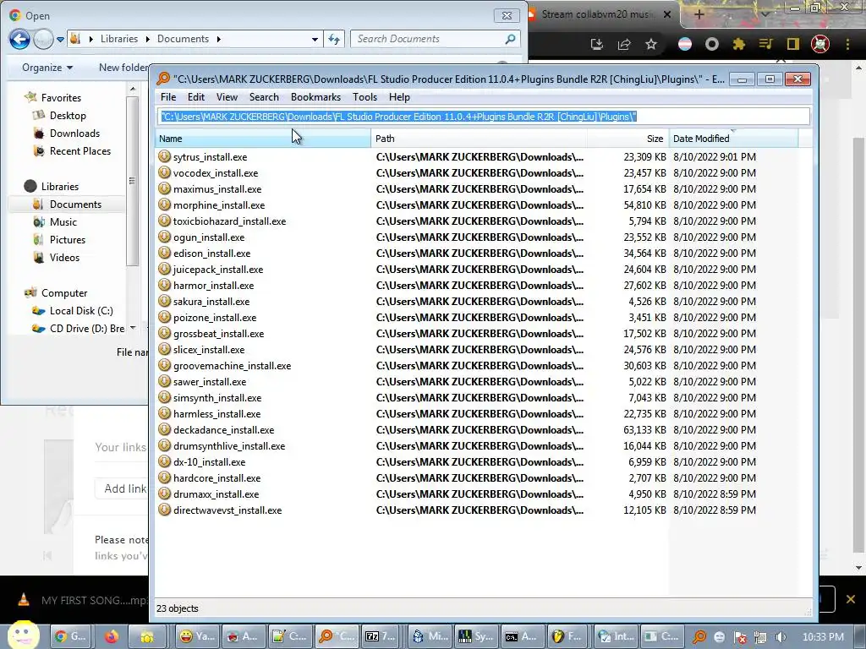Click trans flag extension icon in Chrome
Image resolution: width=866 pixels, height=649 pixels.
coord(685,44)
